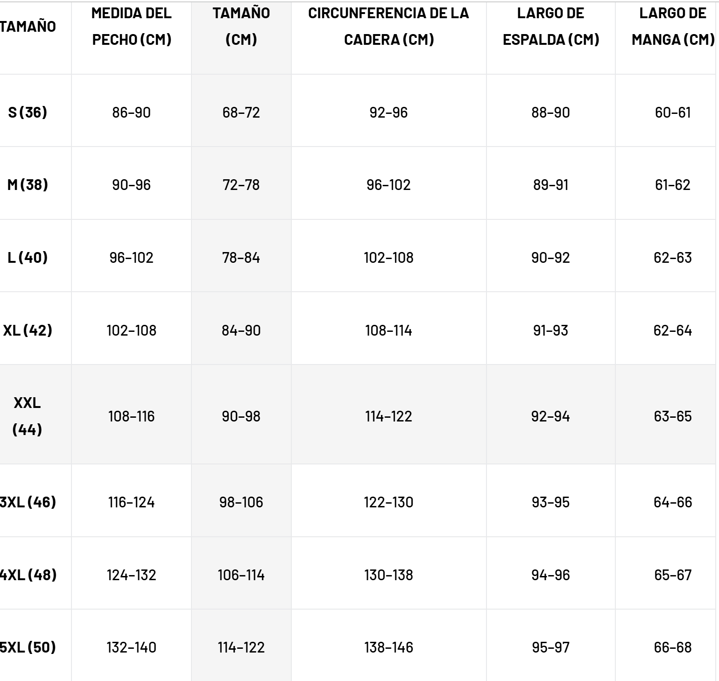Click the MEDIDA DEL PECHO (CM) header
Image resolution: width=719 pixels, height=681 pixels.
point(131,27)
